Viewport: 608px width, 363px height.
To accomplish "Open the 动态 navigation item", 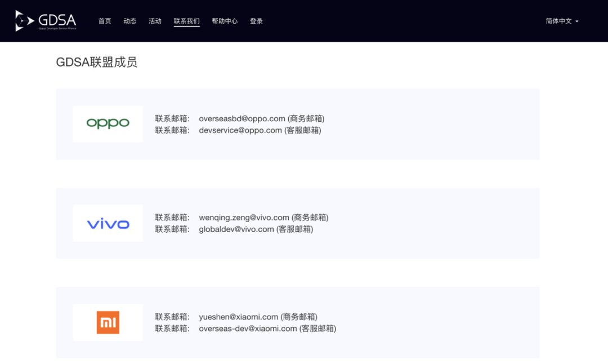I will pos(130,21).
